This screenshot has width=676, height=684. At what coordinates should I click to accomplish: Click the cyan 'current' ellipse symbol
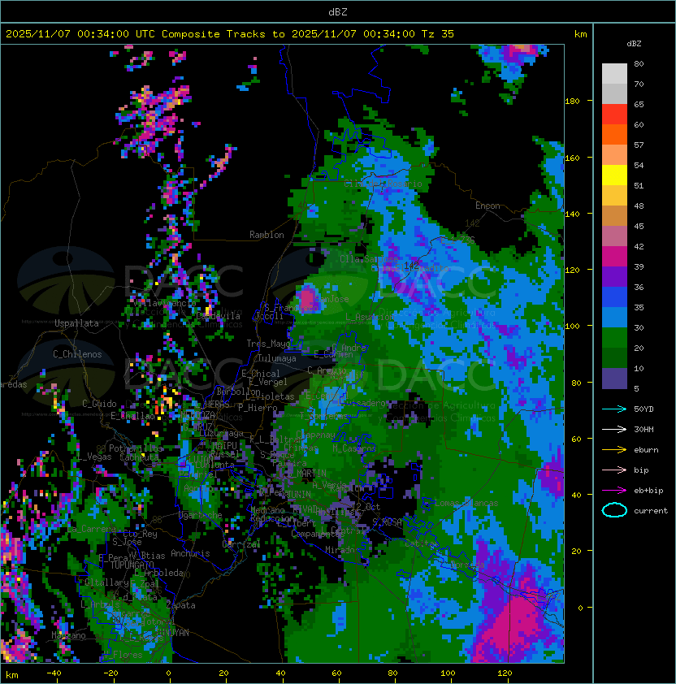614,510
